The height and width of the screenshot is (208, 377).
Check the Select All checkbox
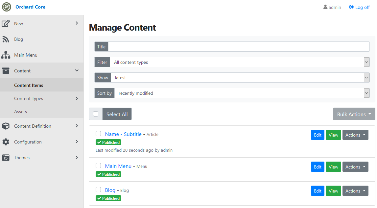pyautogui.click(x=96, y=114)
